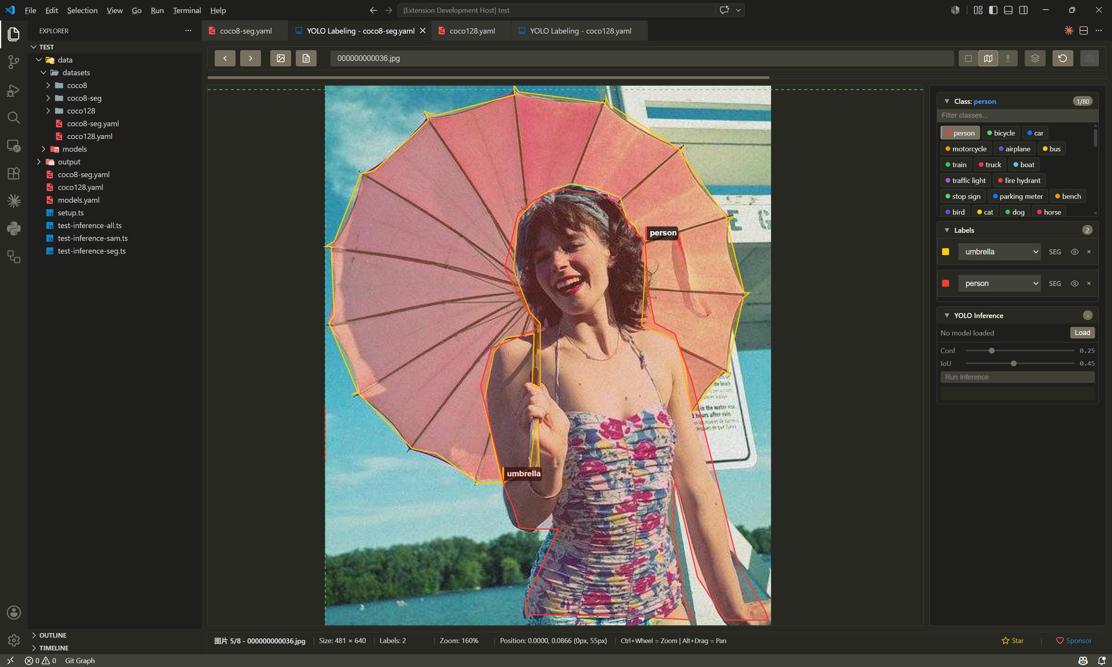Viewport: 1112px width, 667px height.
Task: Click the layers stack toolbar icon
Action: (x=1035, y=58)
